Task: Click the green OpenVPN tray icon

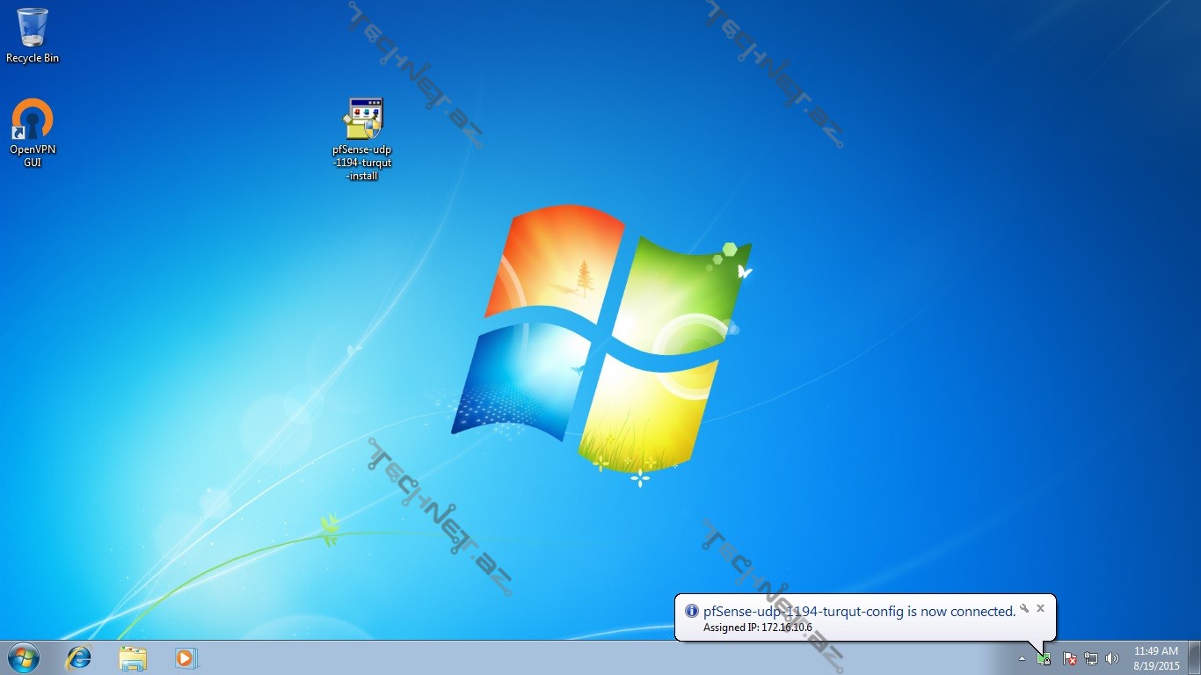Action: pyautogui.click(x=1044, y=658)
